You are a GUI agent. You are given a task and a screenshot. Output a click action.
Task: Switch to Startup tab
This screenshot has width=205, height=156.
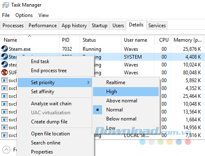tap(100, 26)
